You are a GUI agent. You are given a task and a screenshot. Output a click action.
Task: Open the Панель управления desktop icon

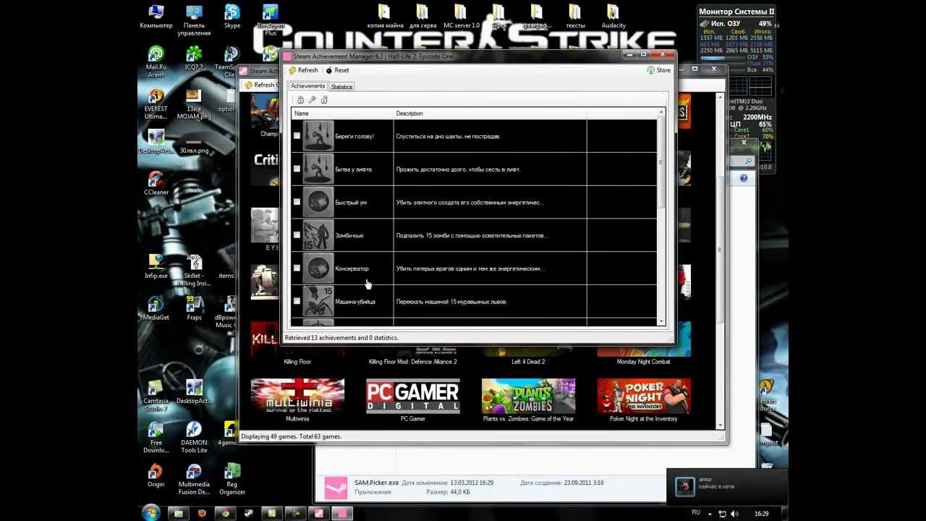[x=194, y=21]
